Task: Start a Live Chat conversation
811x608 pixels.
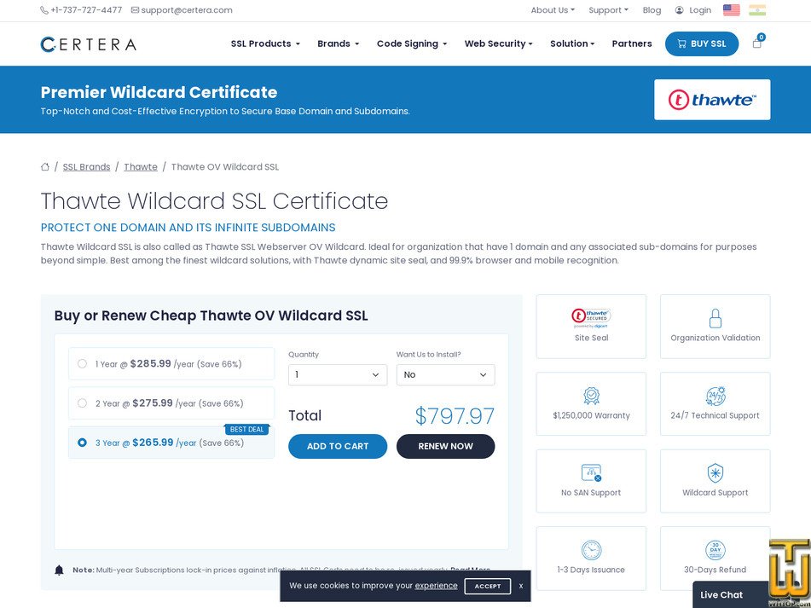Action: pos(721,594)
